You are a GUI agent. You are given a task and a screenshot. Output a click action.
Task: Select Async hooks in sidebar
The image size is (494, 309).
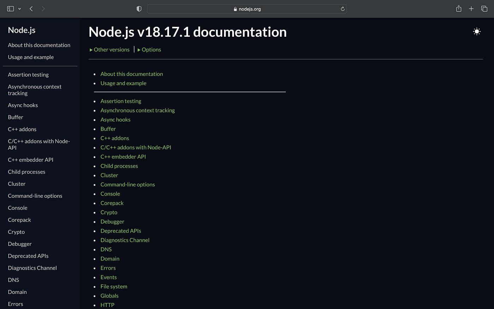[23, 105]
